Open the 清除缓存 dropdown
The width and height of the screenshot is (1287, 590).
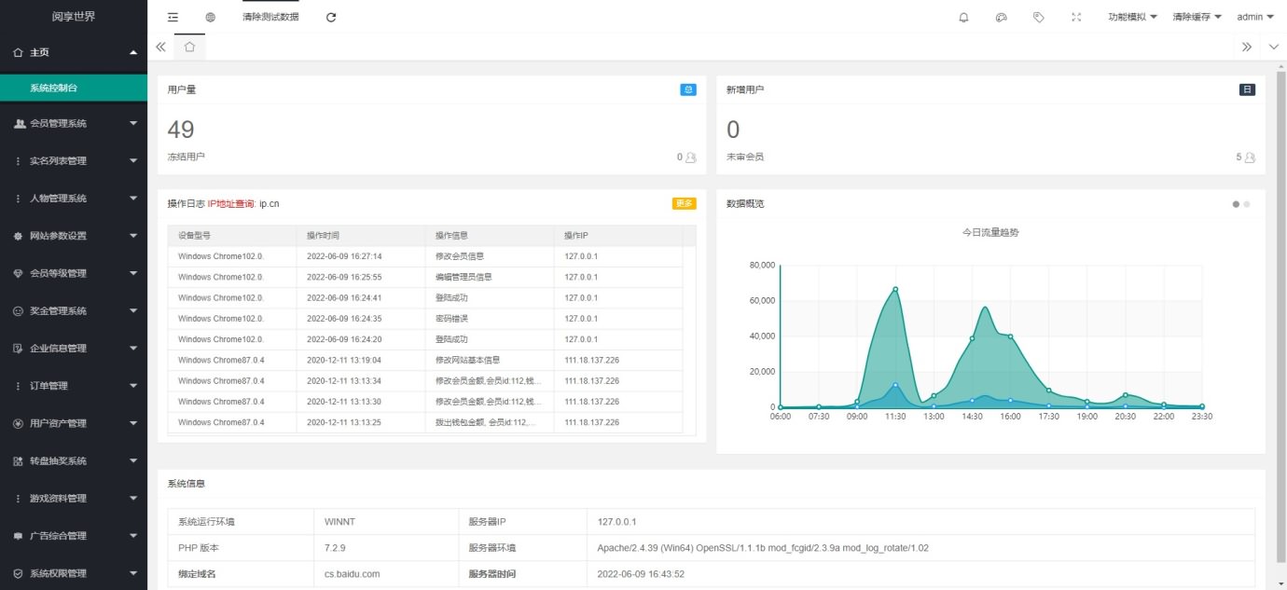click(x=1197, y=17)
